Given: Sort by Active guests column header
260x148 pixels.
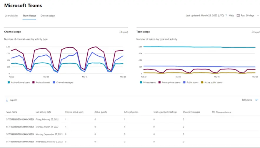Looking at the screenshot, I should [101, 112].
